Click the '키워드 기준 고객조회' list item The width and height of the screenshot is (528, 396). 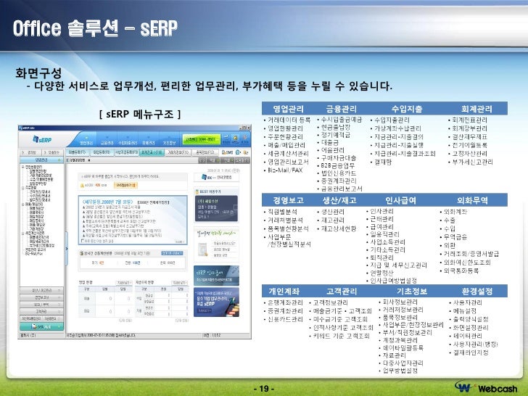click(x=342, y=336)
